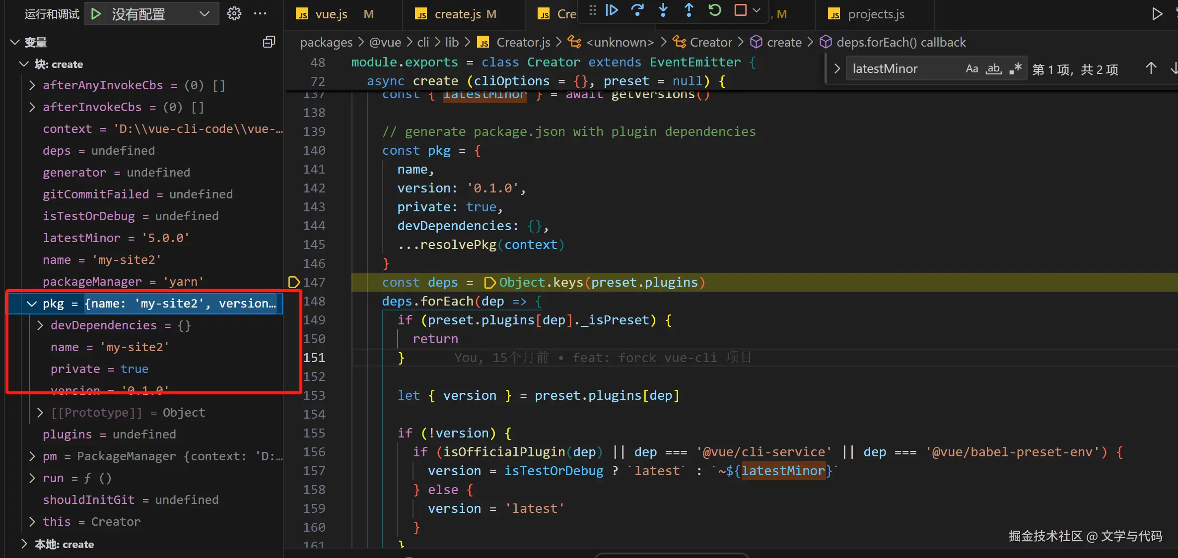Toggle Match Case in the find widget

coord(971,69)
